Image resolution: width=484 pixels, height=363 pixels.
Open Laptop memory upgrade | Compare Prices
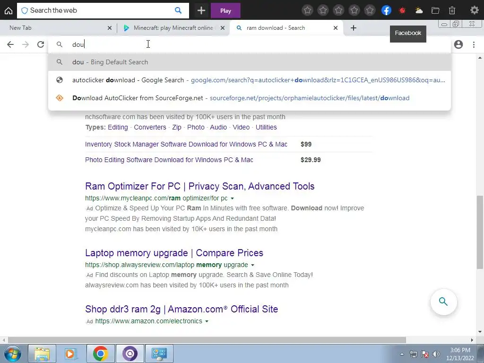(x=174, y=253)
